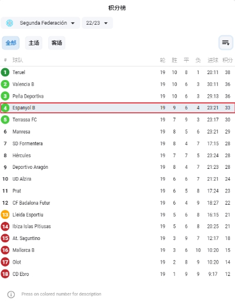Click the 积分 points column header
235x303 pixels.
[227, 60]
